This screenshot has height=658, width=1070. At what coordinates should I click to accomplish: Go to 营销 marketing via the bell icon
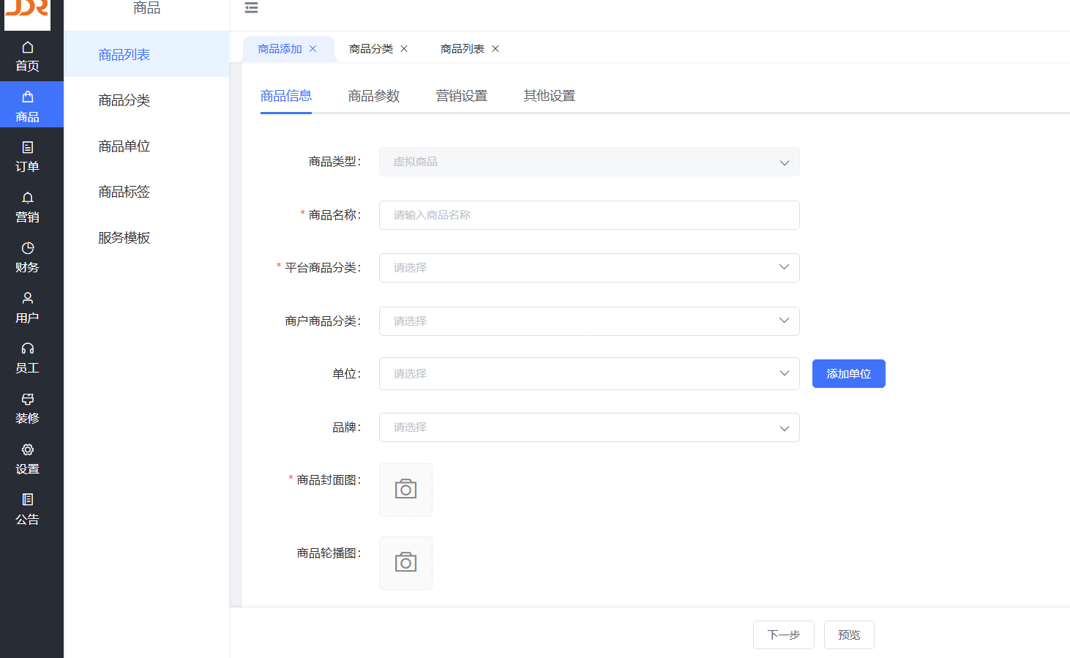[x=28, y=198]
